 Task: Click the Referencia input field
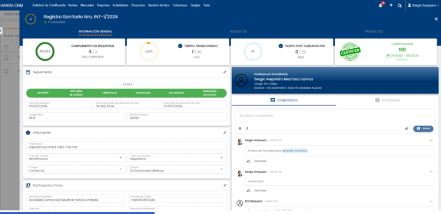[x=126, y=146]
